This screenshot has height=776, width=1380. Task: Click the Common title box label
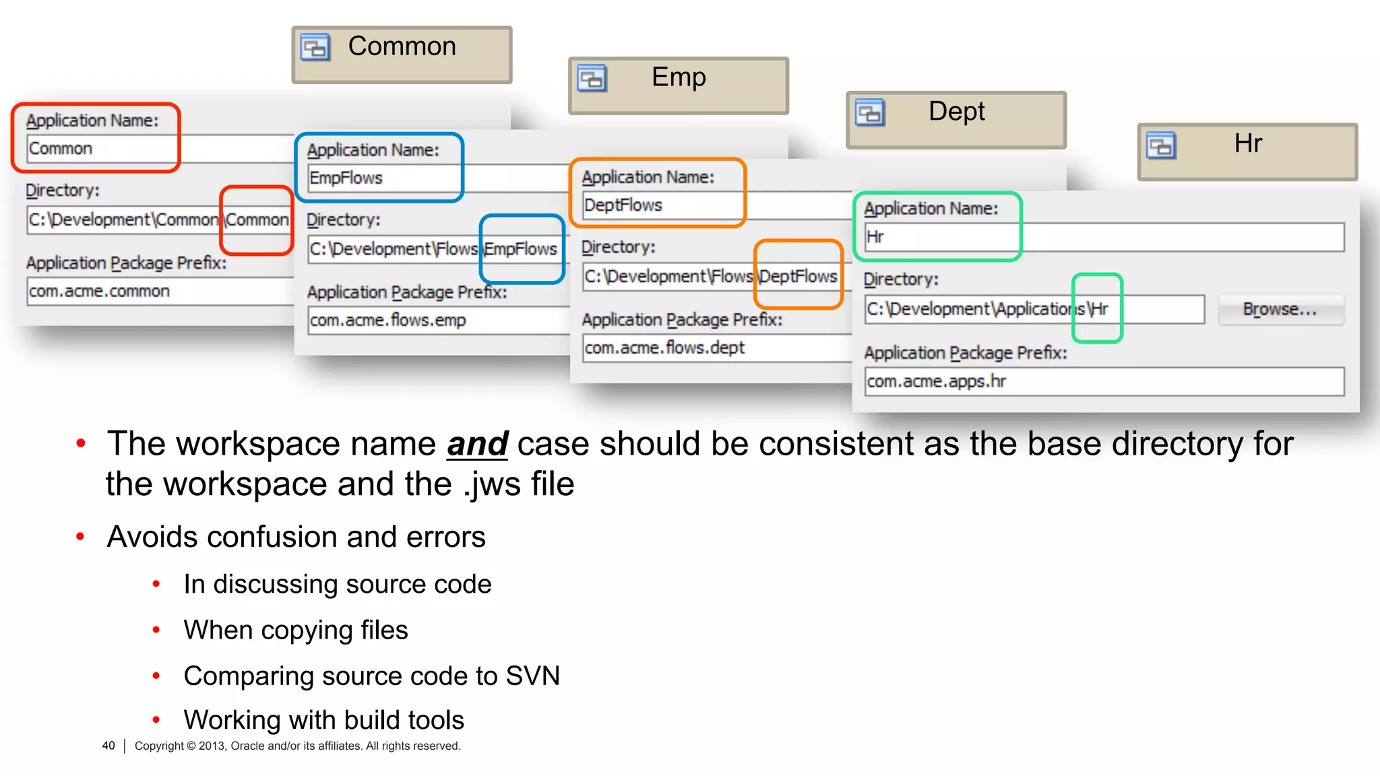coord(402,46)
